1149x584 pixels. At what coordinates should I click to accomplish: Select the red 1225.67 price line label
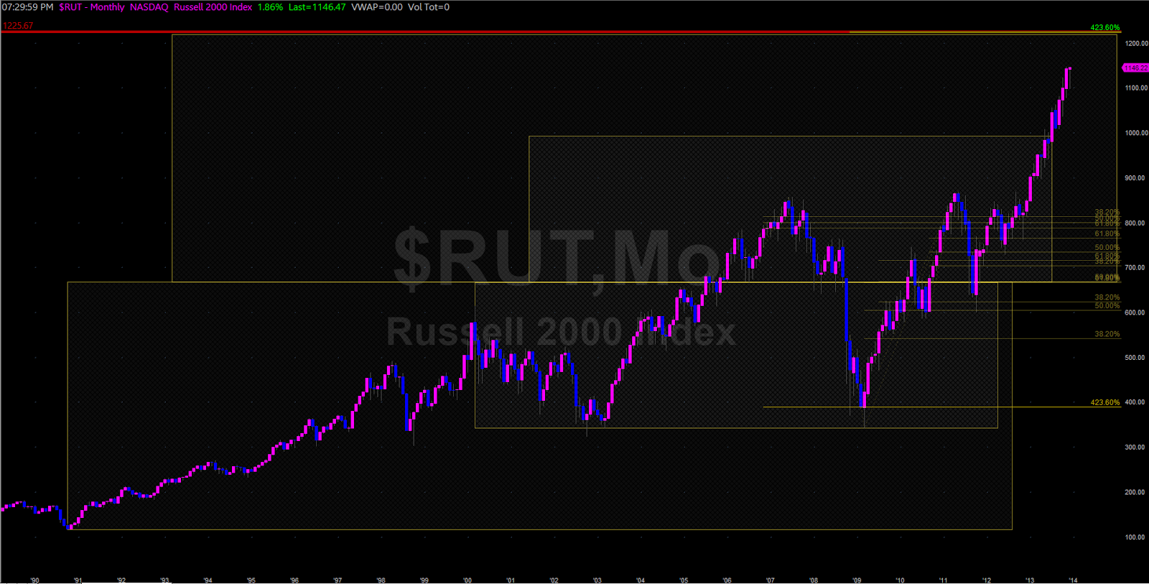[x=18, y=26]
